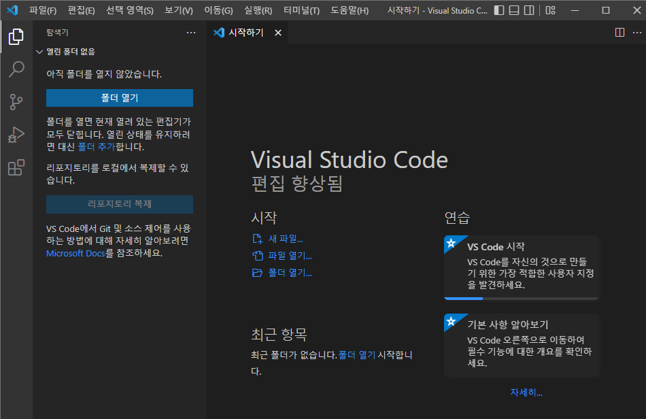Click 아직 폴더를 열지 않았습니다 text

point(104,74)
